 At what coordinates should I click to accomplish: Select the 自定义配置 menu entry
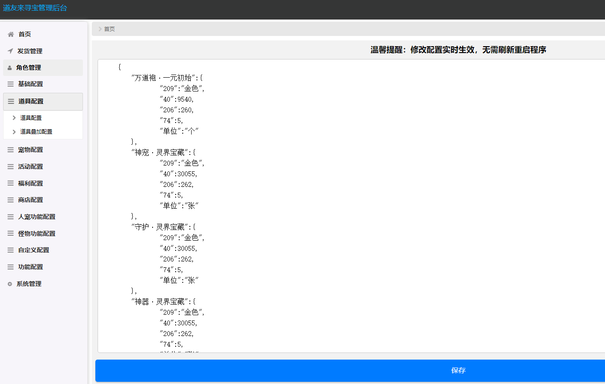33,250
